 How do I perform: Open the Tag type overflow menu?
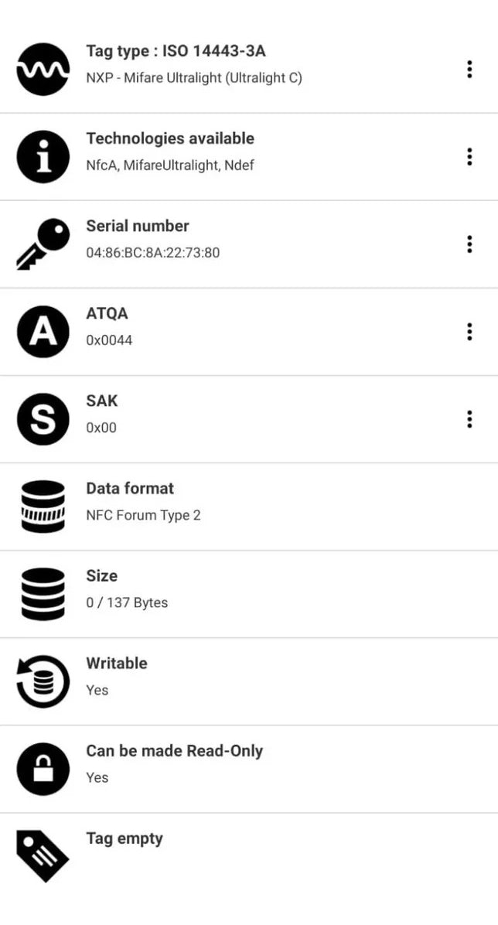tap(469, 70)
